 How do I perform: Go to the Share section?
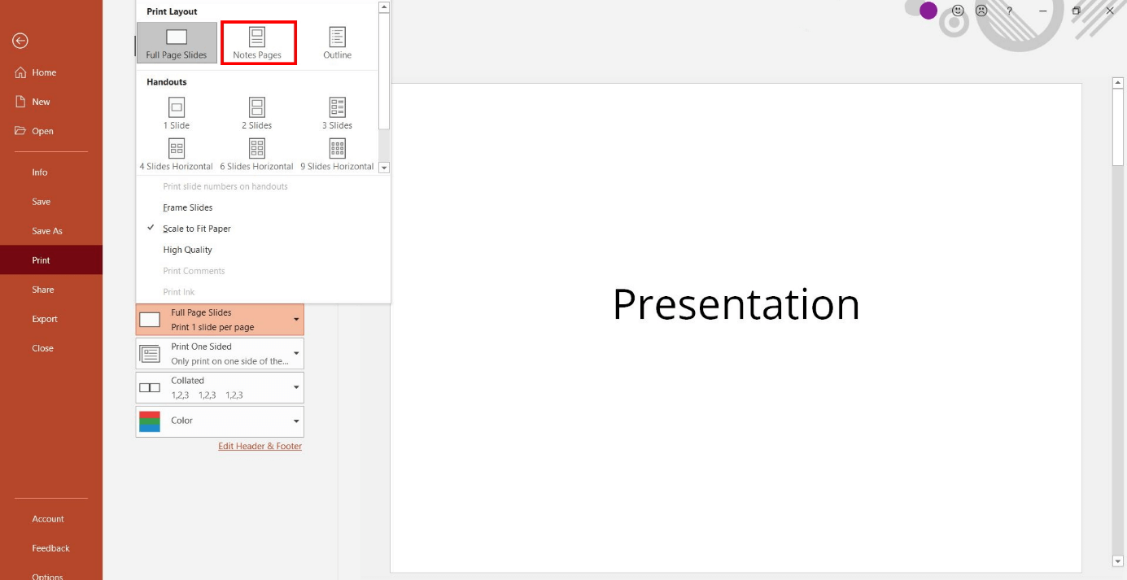point(42,289)
